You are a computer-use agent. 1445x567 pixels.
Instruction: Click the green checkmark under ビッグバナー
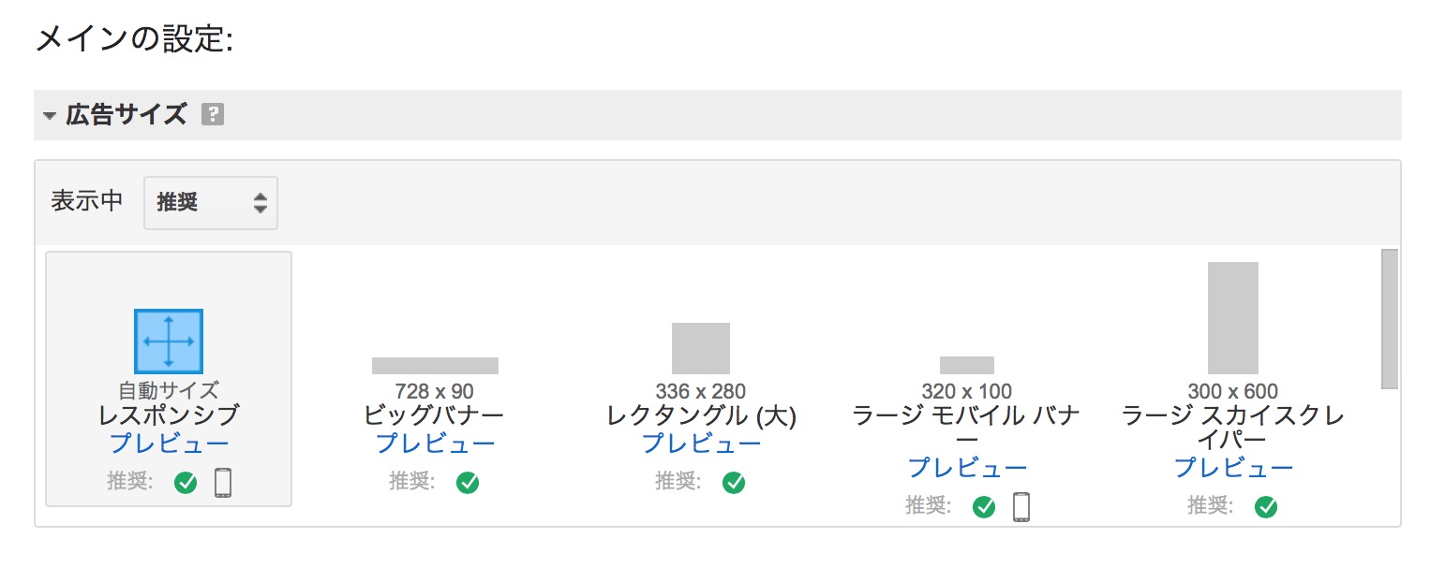(x=467, y=482)
